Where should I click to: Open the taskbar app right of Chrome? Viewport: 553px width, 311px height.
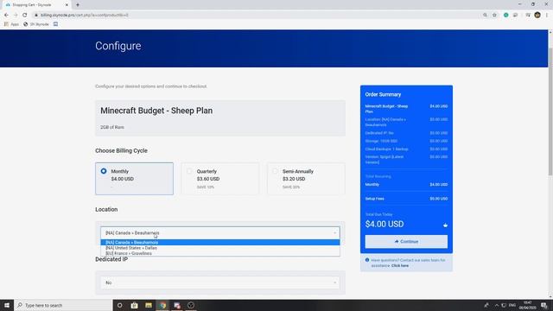click(176, 305)
